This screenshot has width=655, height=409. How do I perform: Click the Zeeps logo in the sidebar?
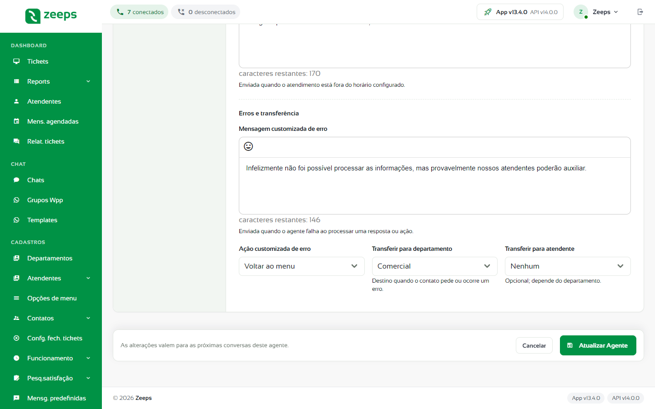click(51, 15)
